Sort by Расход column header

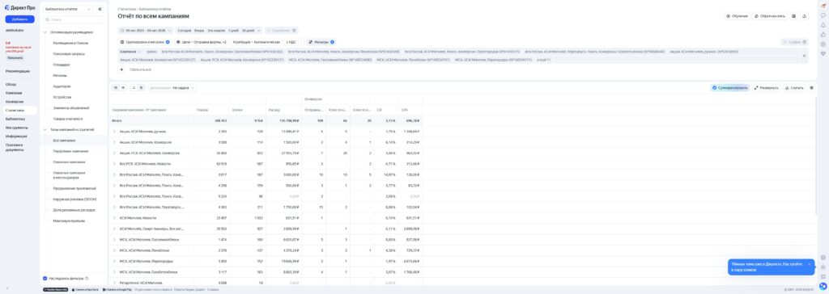(x=274, y=110)
